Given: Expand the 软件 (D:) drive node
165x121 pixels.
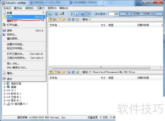Looking at the screenshot, I should [5, 94].
